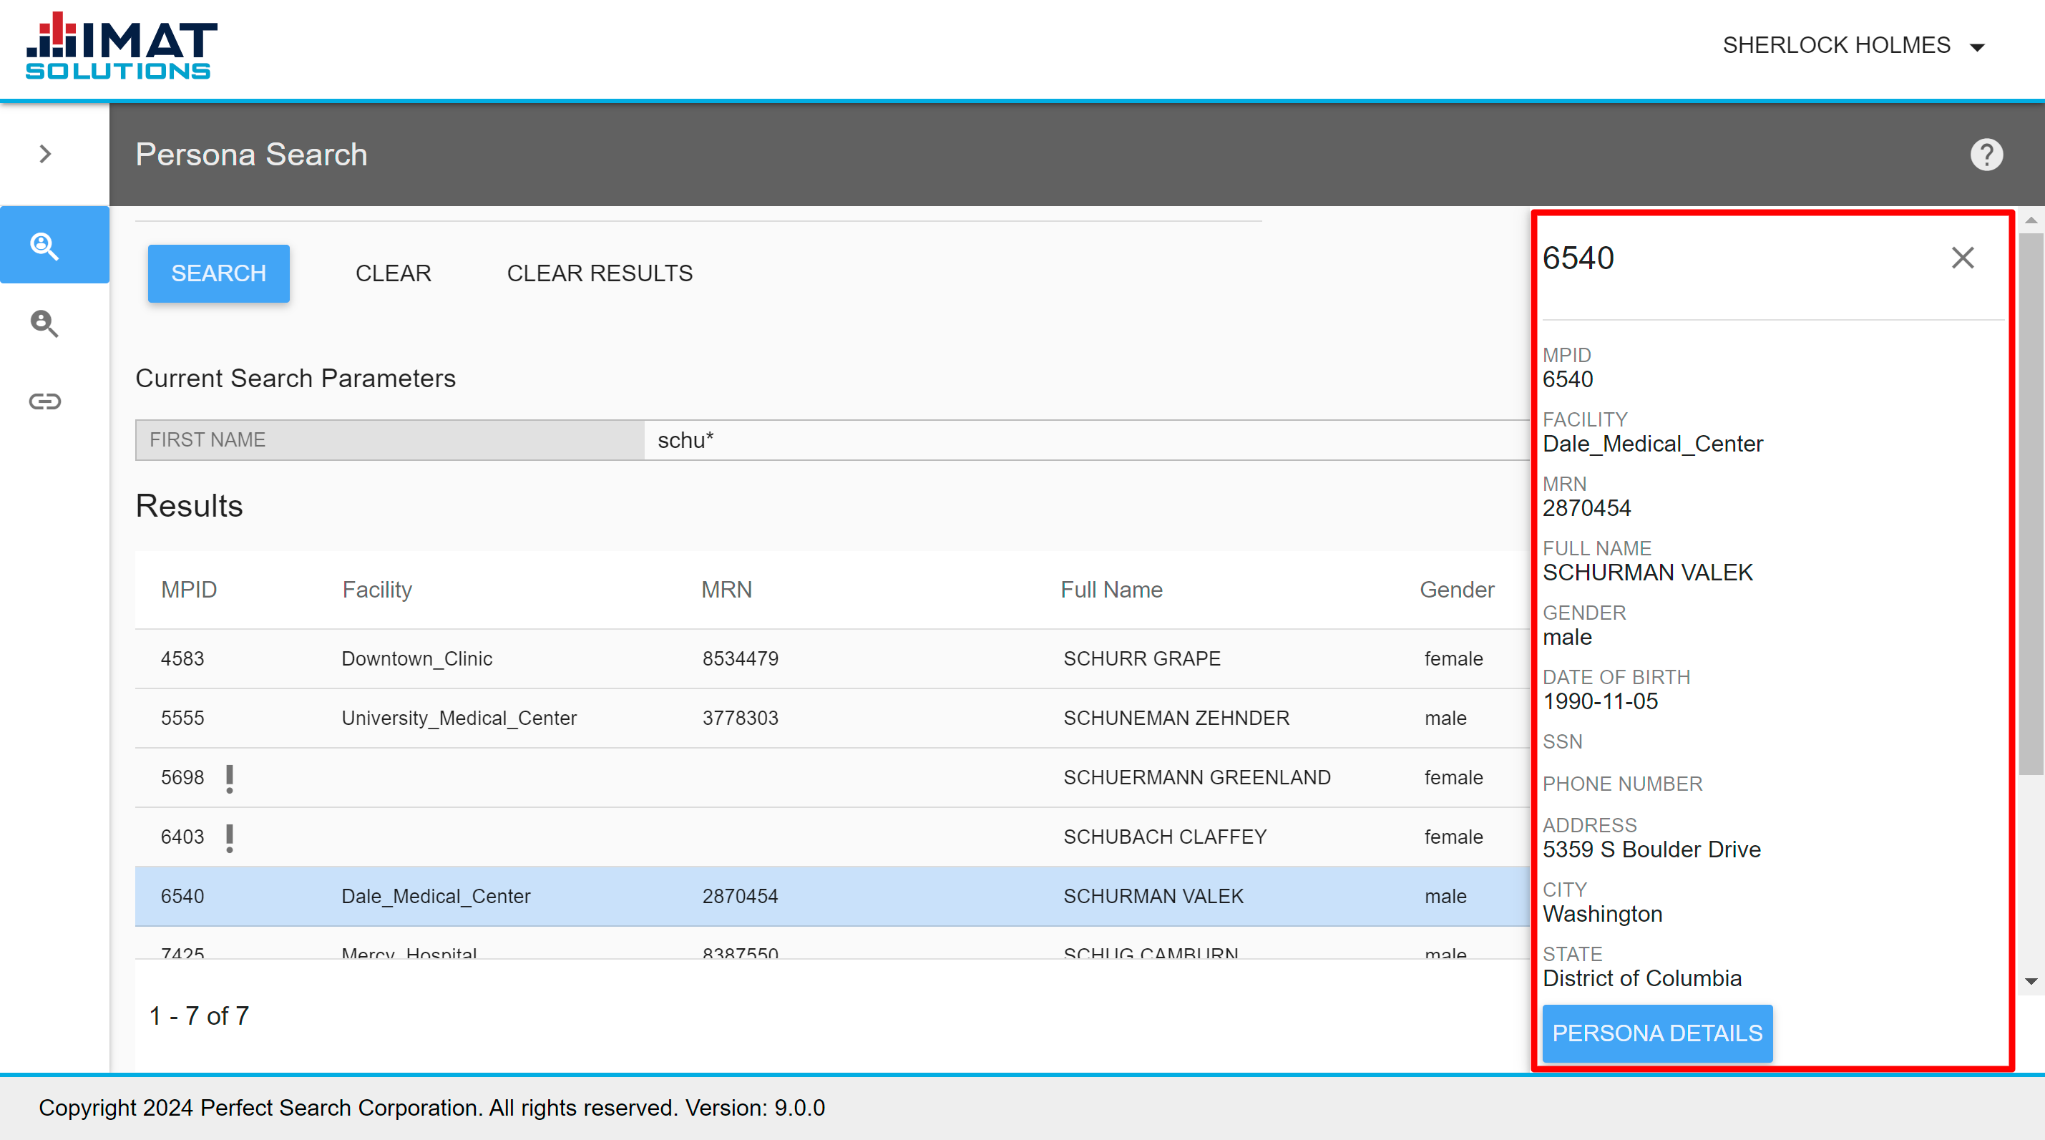This screenshot has height=1140, width=2045.
Task: Click Dale_Medical_Center cell in results table
Action: coord(436,897)
